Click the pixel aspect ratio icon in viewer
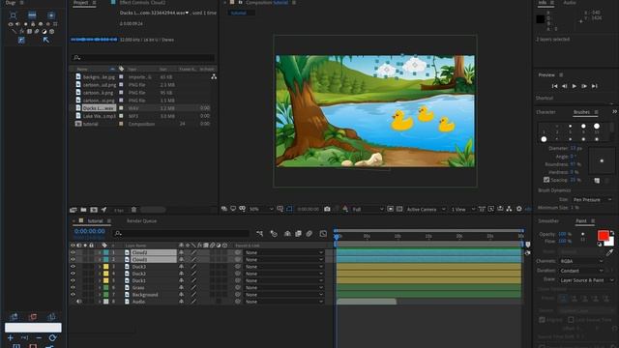The width and height of the screenshot is (619, 348). pyautogui.click(x=482, y=209)
